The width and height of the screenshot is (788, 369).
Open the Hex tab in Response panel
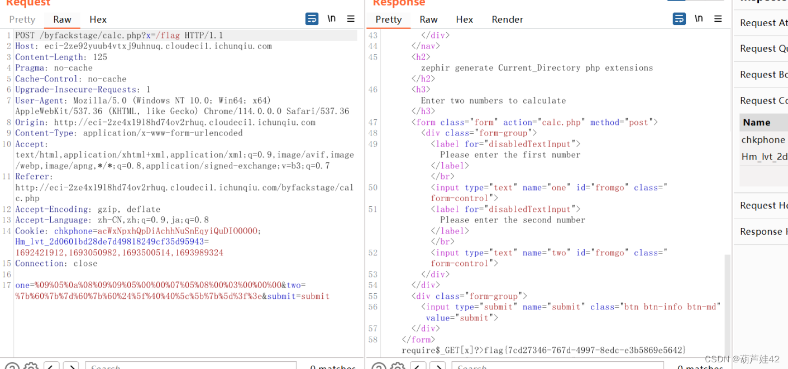tap(464, 20)
